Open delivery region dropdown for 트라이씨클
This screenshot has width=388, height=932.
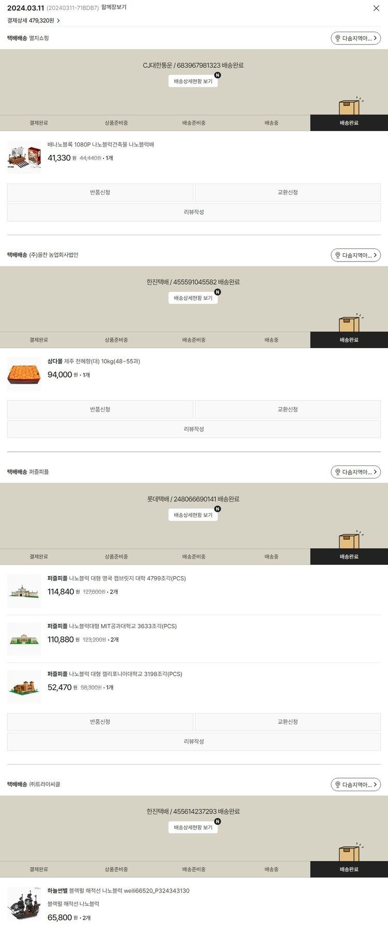pos(355,784)
